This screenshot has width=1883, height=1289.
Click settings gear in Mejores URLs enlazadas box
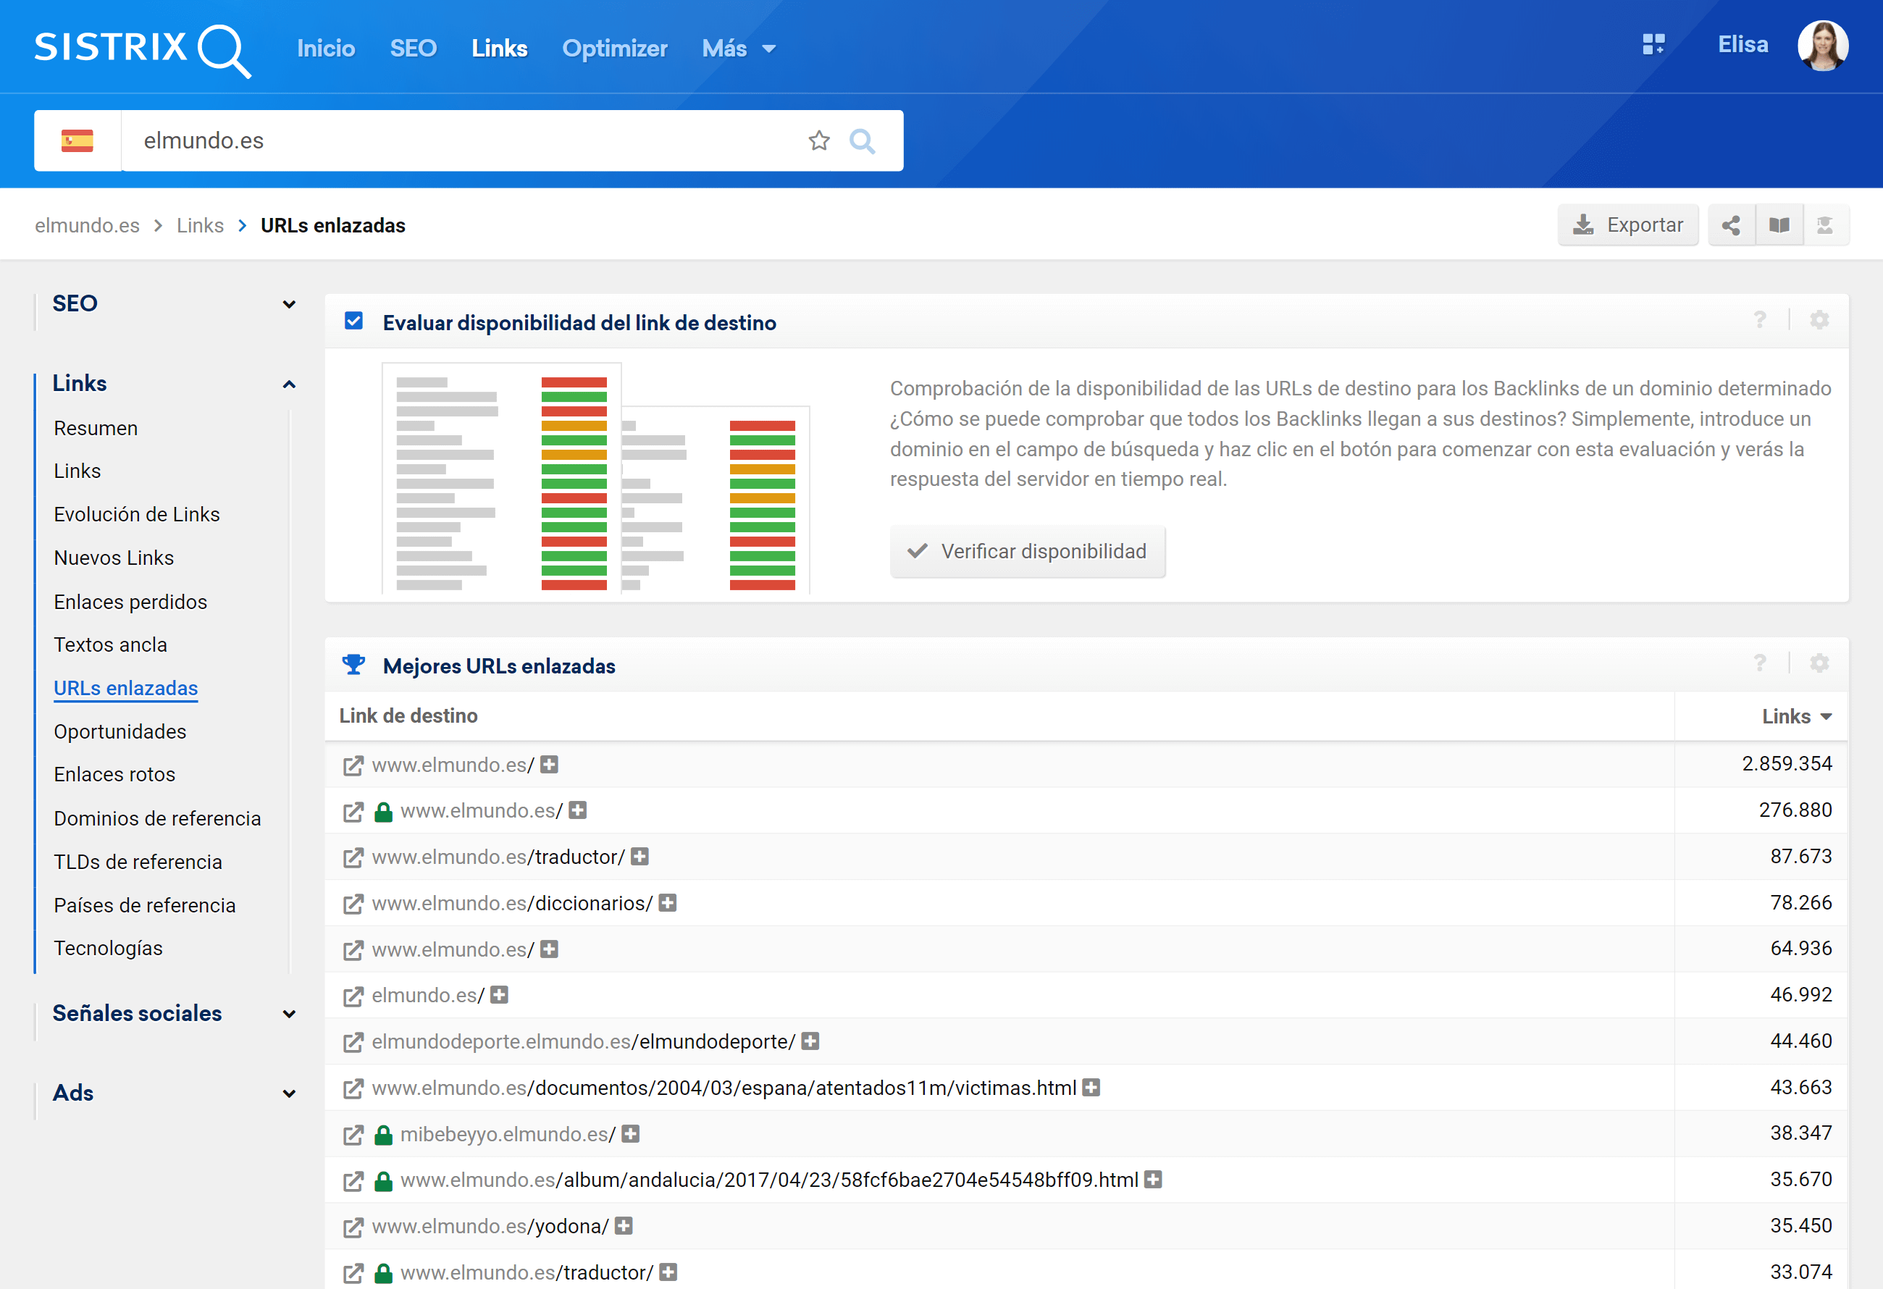(1819, 663)
